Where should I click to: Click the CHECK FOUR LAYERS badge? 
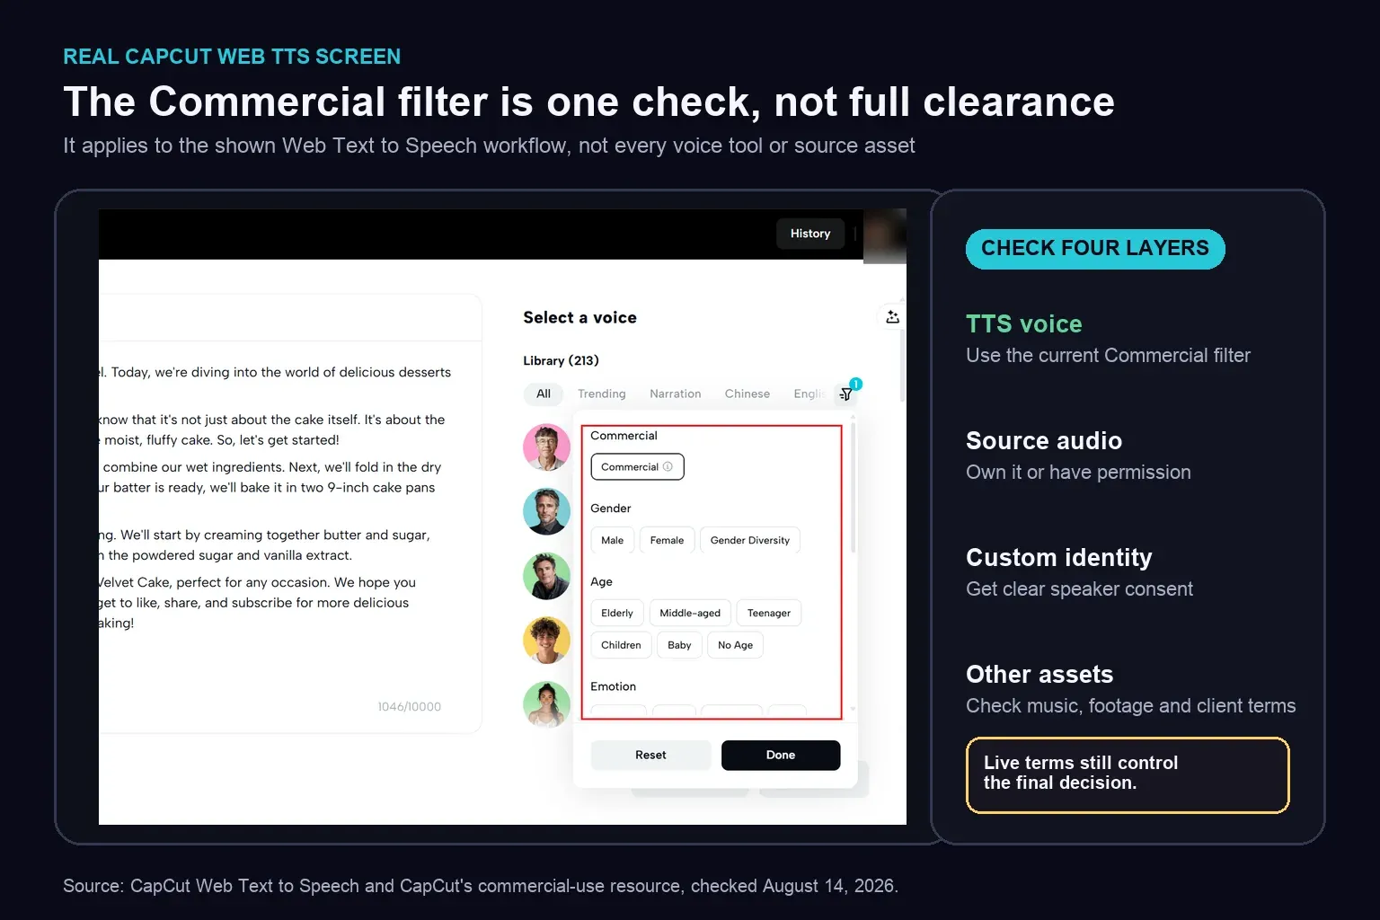point(1095,249)
